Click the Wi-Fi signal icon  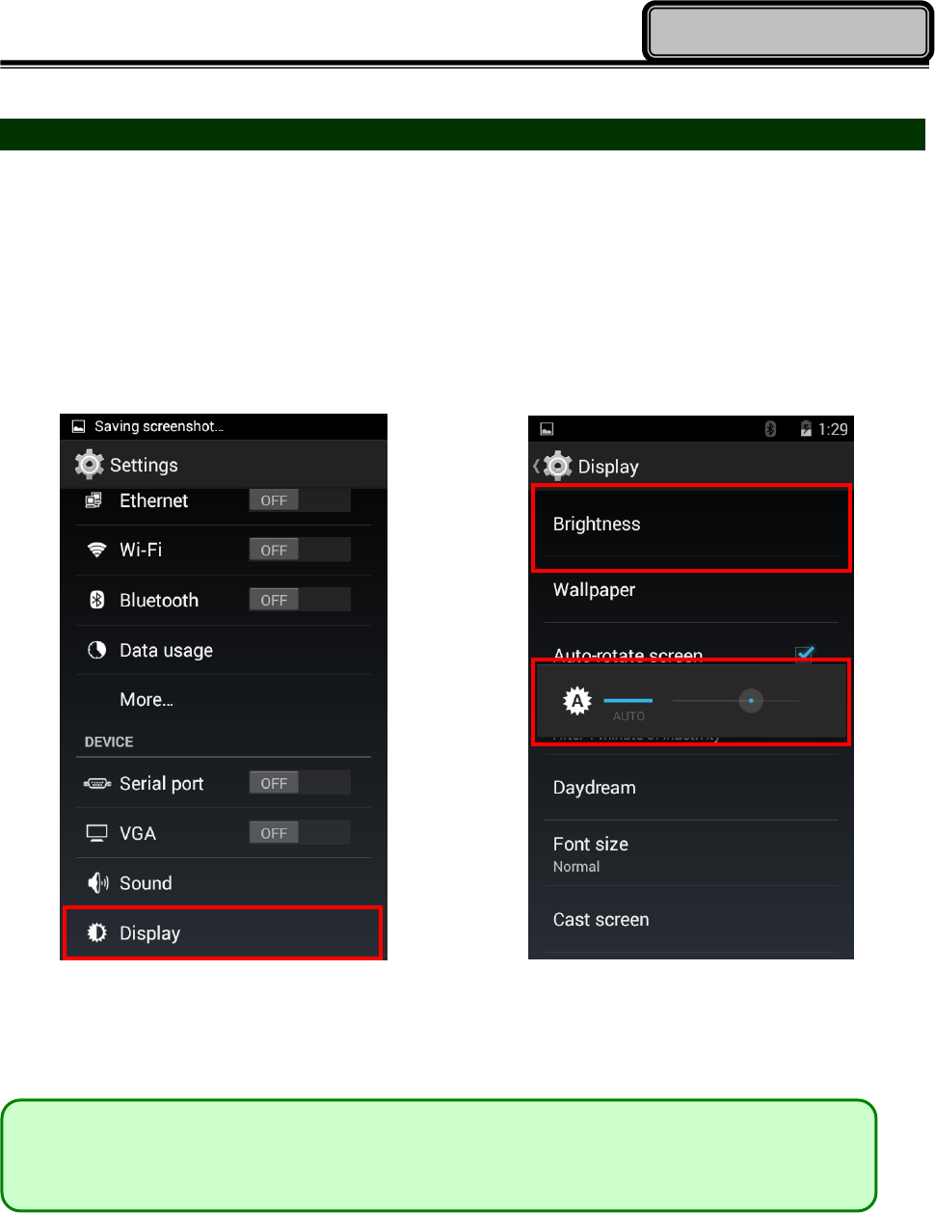tap(96, 550)
